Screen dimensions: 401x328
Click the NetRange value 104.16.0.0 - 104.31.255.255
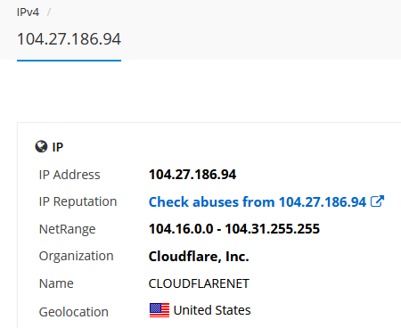(234, 229)
